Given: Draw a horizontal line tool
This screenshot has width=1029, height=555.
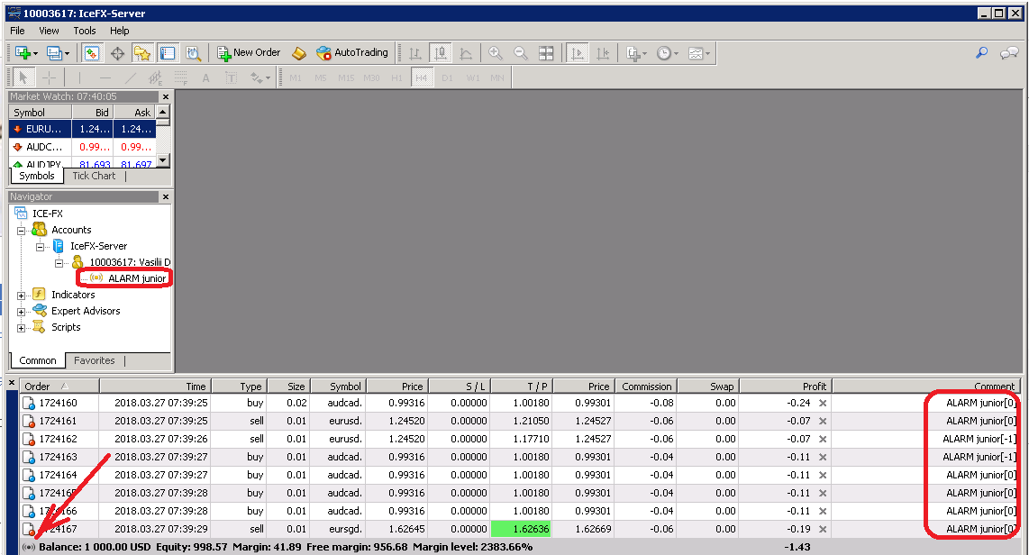Looking at the screenshot, I should (x=105, y=77).
